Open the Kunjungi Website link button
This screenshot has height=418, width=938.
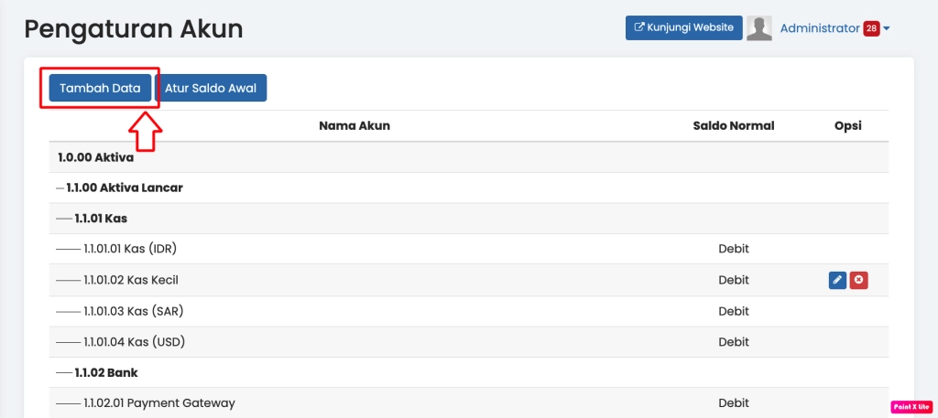[683, 27]
